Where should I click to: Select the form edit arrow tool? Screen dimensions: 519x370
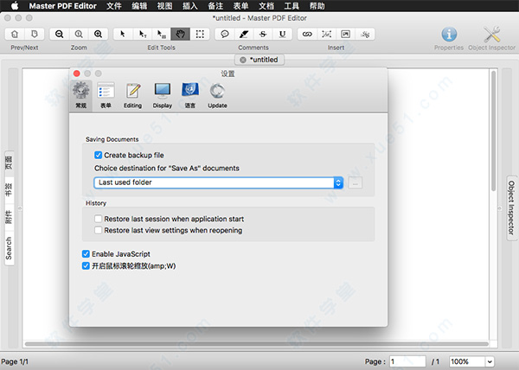click(162, 34)
